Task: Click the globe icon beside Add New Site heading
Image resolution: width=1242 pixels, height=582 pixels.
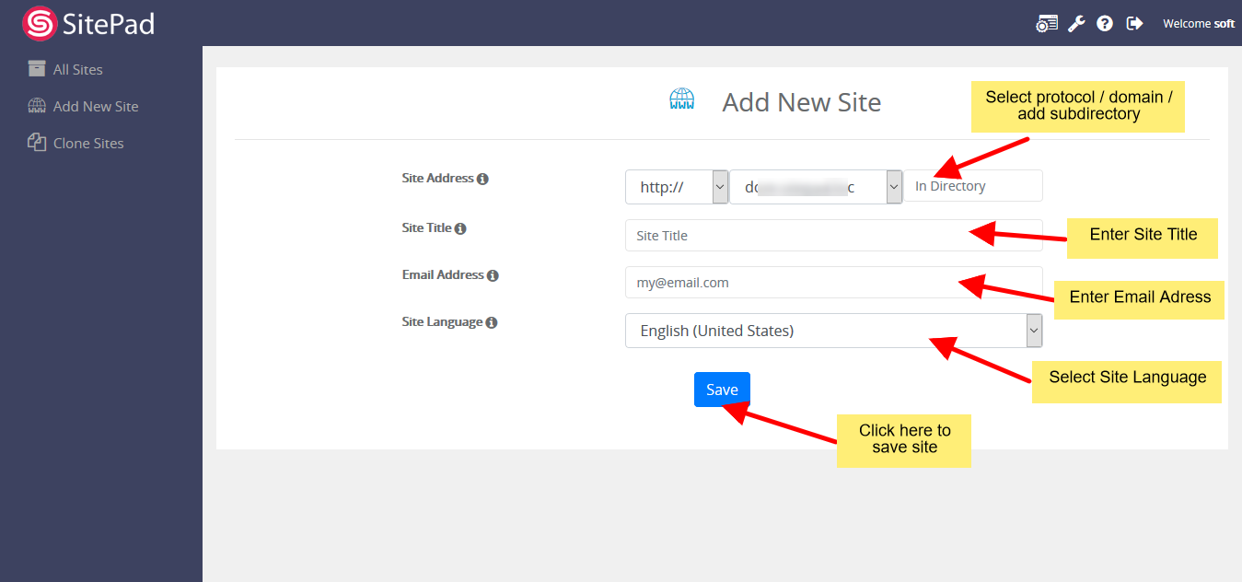Action: tap(682, 99)
